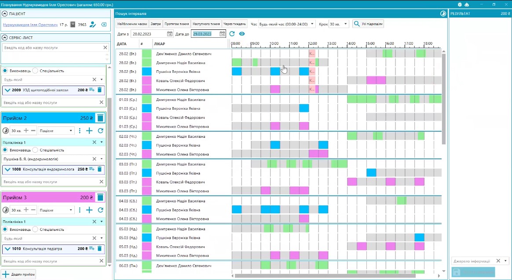Collapse the ПАЦІЄНТ section

[4, 14]
